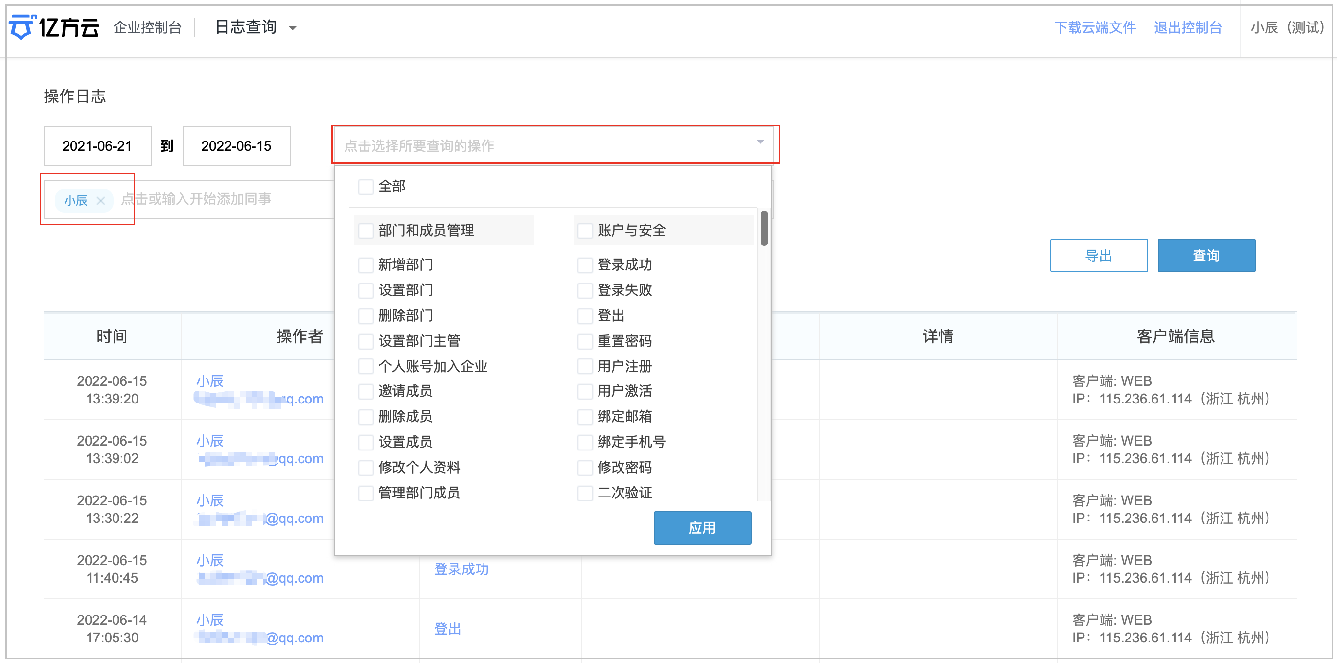Remove the 小辰 filter tag via its x icon

click(102, 200)
